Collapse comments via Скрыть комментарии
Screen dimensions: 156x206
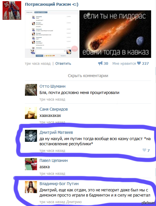pos(88,76)
